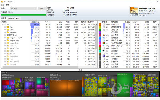Collapse the C:\ root node
The image size is (160, 100).
3,25
